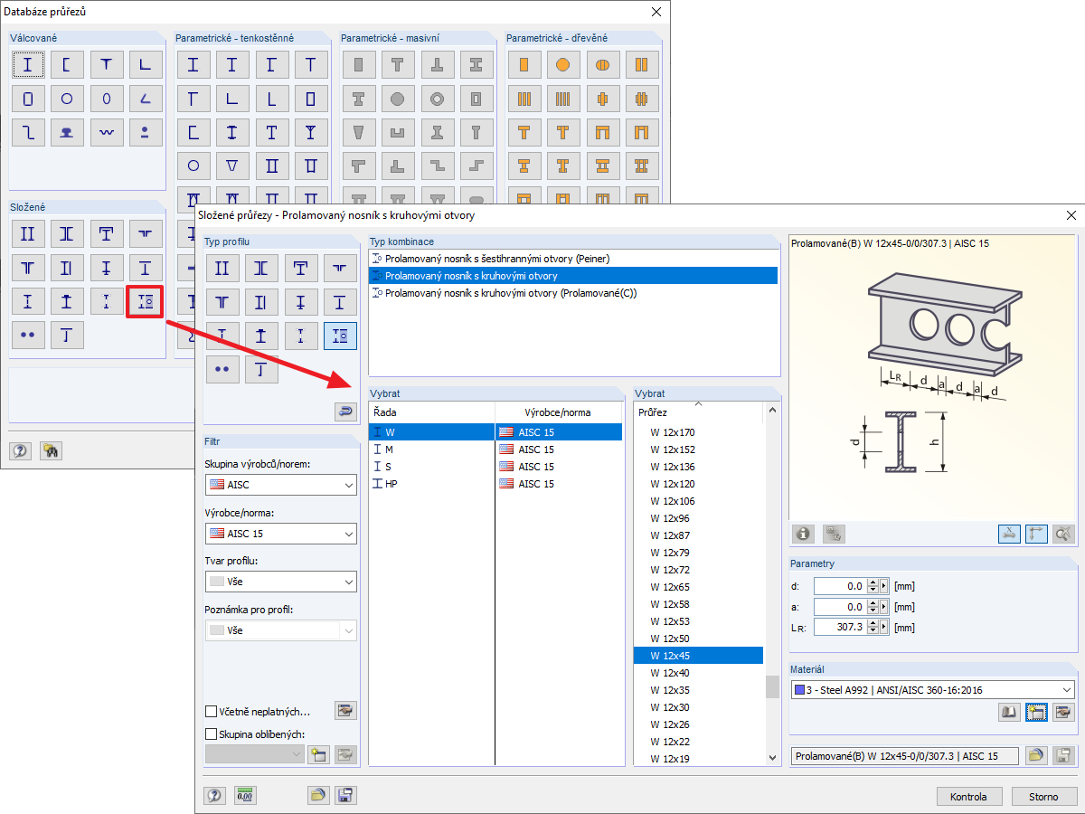Click save diskette icon at dialog bottom-left
Viewport: 1085px width, 814px height.
(345, 796)
